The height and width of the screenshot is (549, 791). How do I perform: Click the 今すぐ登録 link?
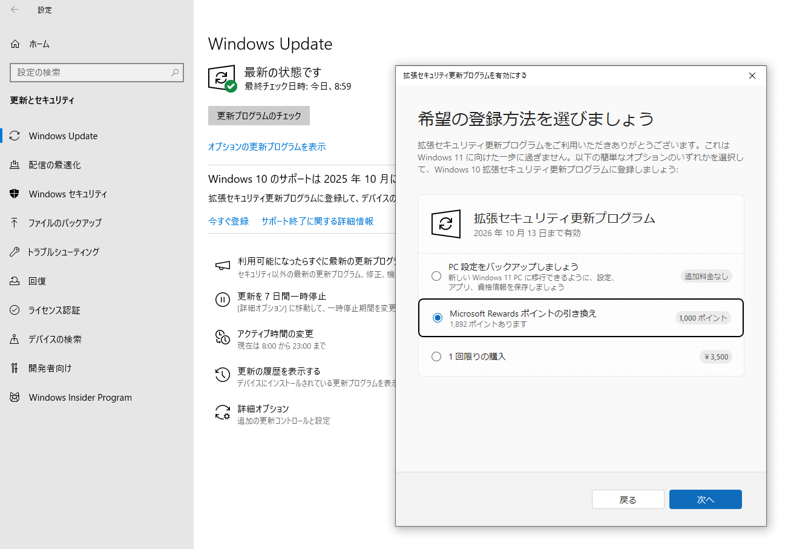[x=228, y=222]
